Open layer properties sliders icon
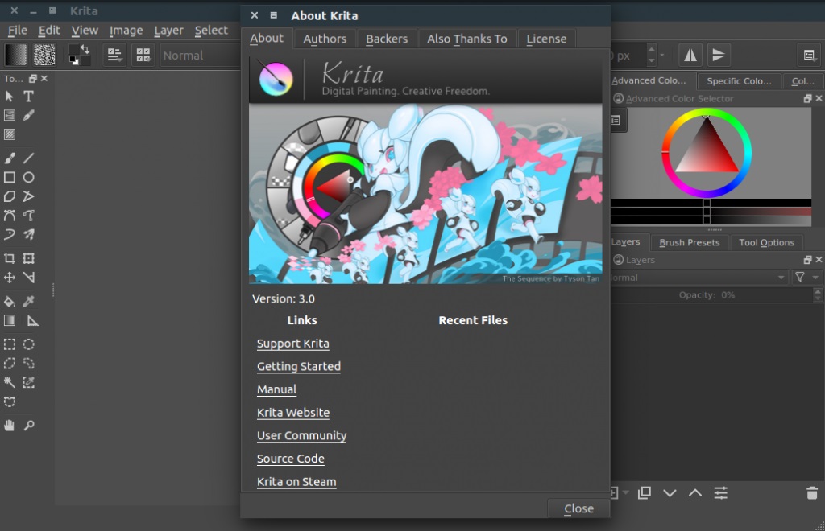Image resolution: width=825 pixels, height=531 pixels. click(x=721, y=492)
